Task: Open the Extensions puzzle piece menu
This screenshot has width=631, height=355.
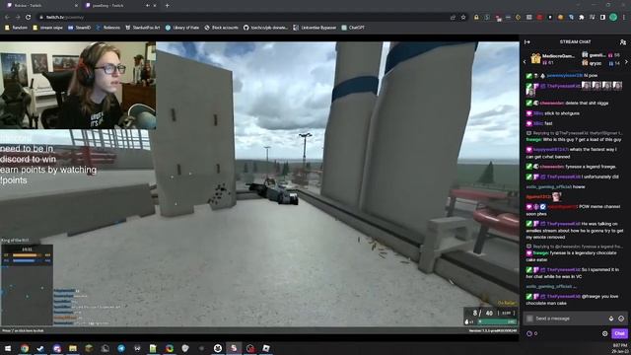Action: coord(582,18)
